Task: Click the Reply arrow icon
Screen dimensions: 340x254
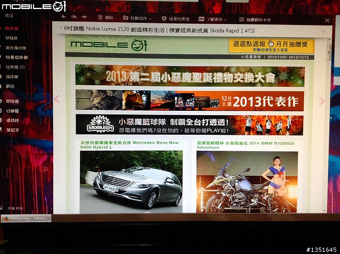Action: (x=63, y=17)
